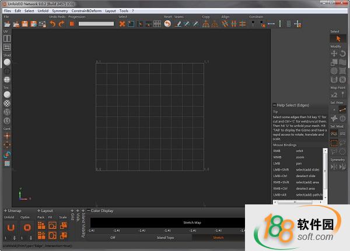Image resolution: width=350 pixels, height=251 pixels.
Task: Activate the x2 Map Paint tool
Action: (x=334, y=95)
